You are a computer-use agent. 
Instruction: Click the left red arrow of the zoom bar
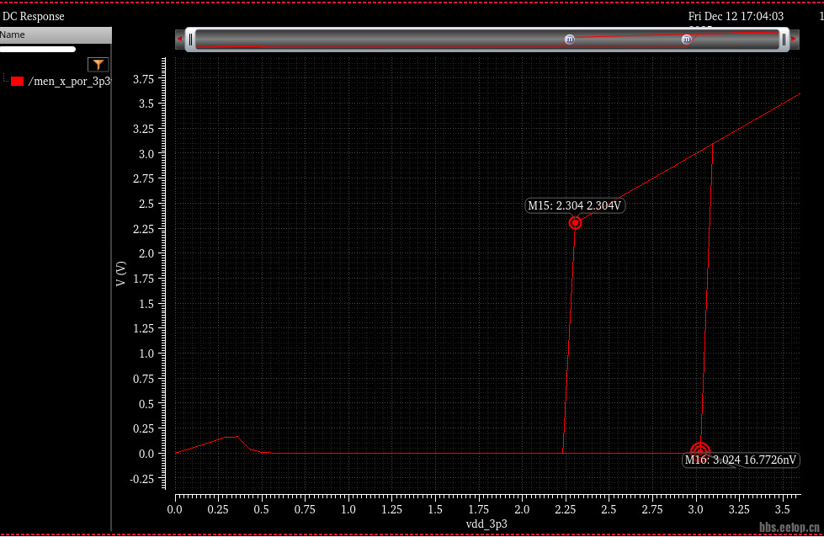pos(179,39)
